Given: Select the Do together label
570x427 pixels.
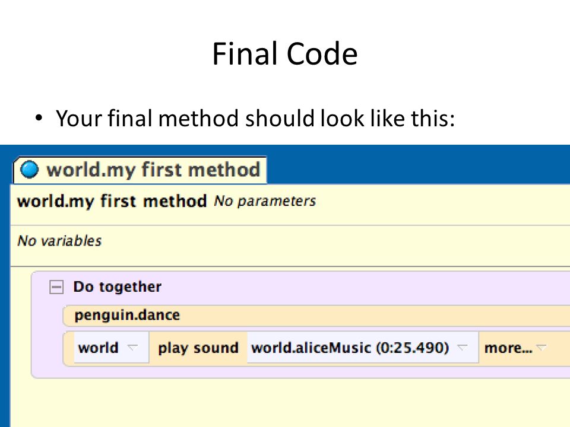Looking at the screenshot, I should (x=117, y=287).
